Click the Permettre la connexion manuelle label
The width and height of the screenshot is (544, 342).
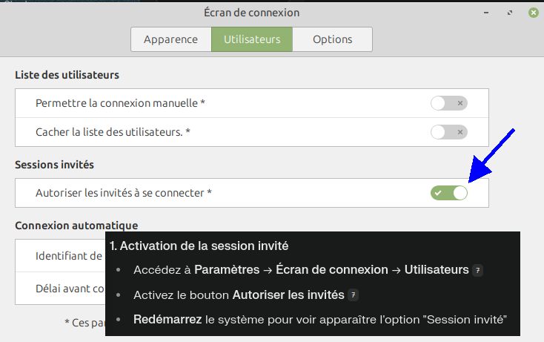(120, 103)
